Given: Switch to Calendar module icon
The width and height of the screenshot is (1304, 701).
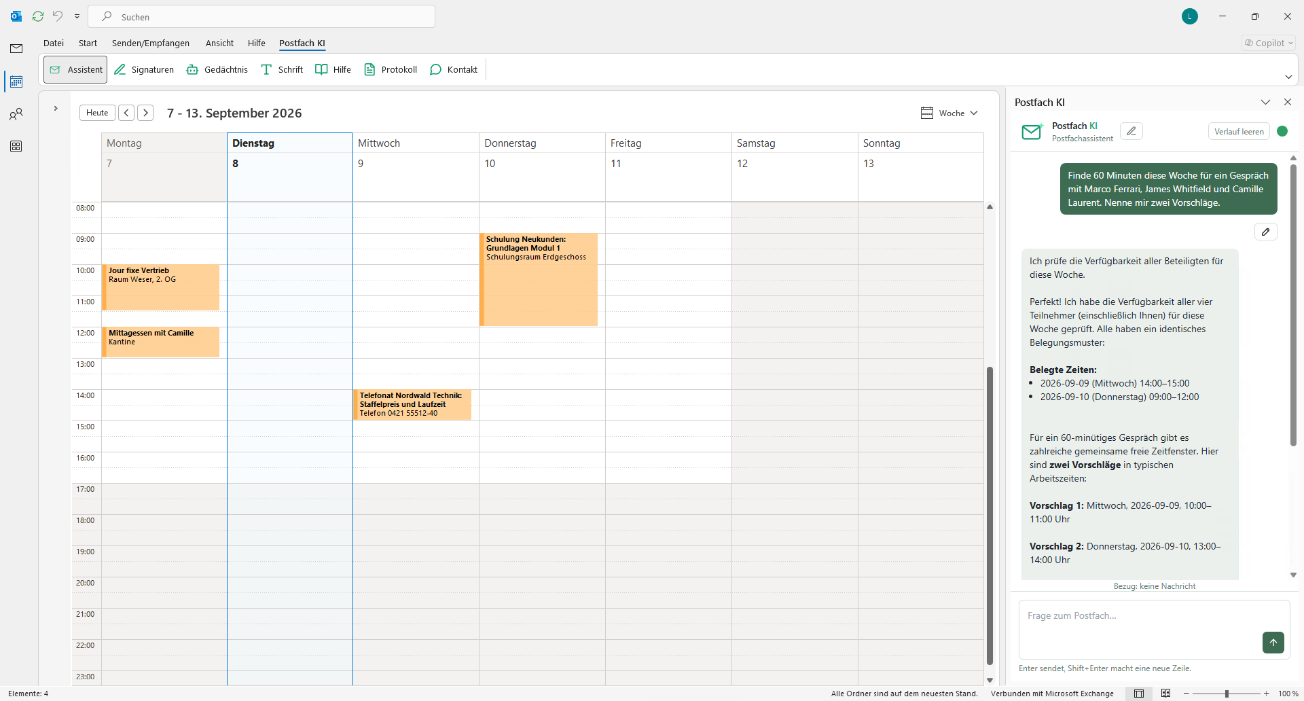Looking at the screenshot, I should tap(16, 82).
